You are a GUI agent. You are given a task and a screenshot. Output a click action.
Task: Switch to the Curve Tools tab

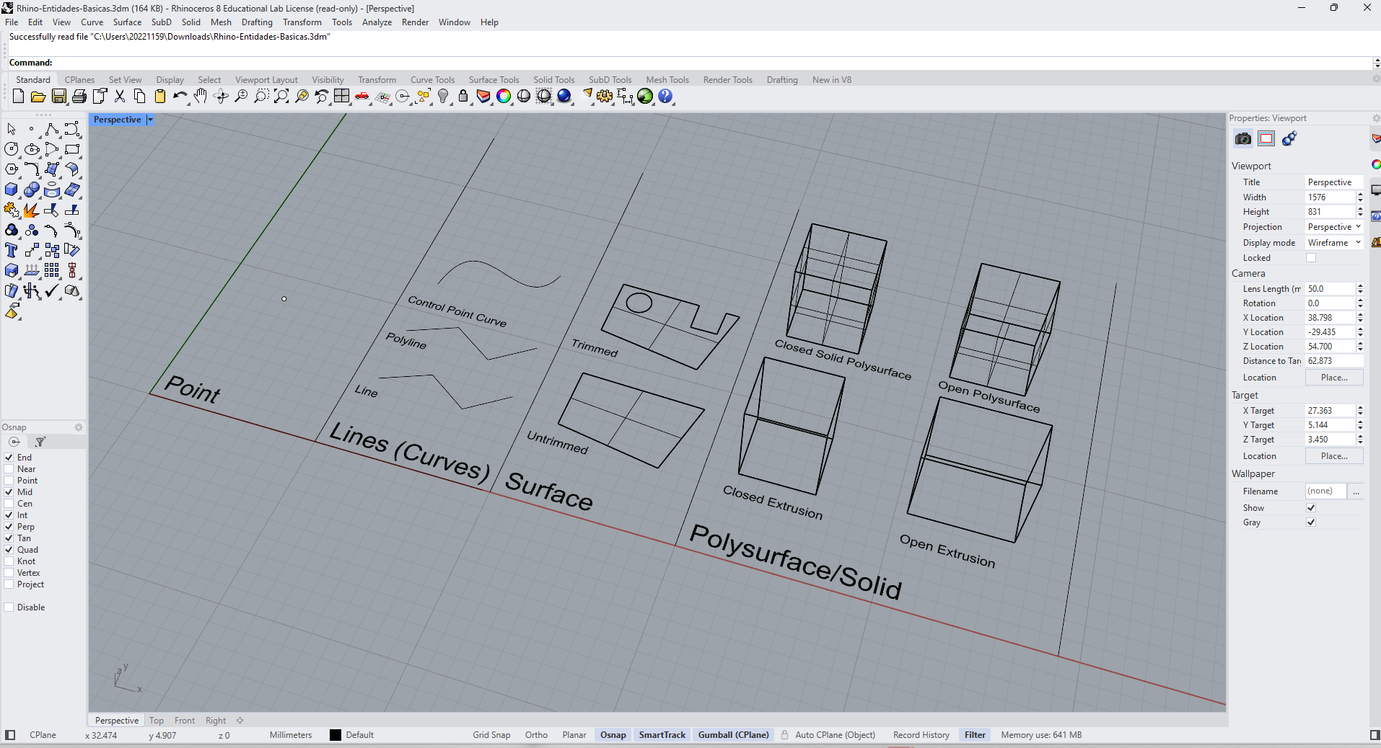pyautogui.click(x=432, y=80)
